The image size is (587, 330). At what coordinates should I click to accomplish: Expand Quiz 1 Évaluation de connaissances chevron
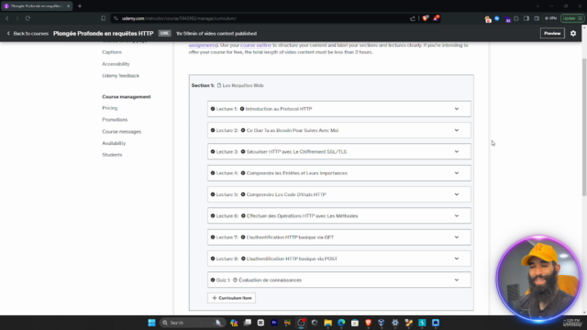point(457,280)
